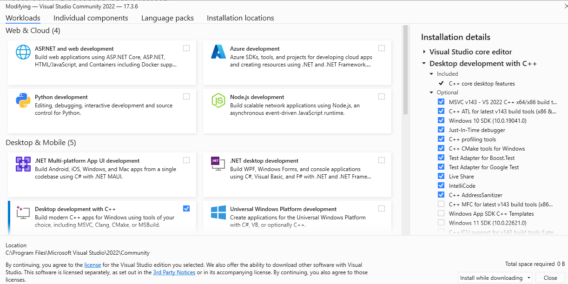Viewport: 568px width, 284px height.
Task: Select the Python development title text
Action: (61, 97)
